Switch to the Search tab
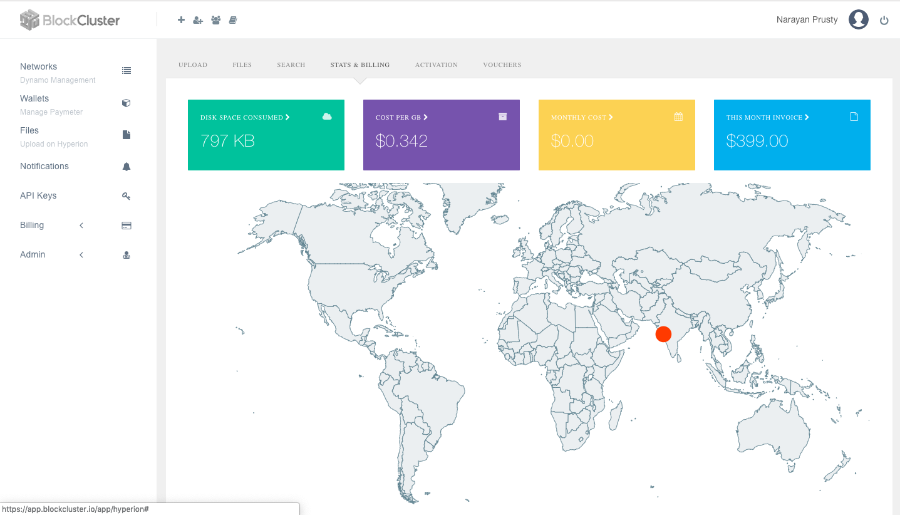This screenshot has width=900, height=515. 291,65
